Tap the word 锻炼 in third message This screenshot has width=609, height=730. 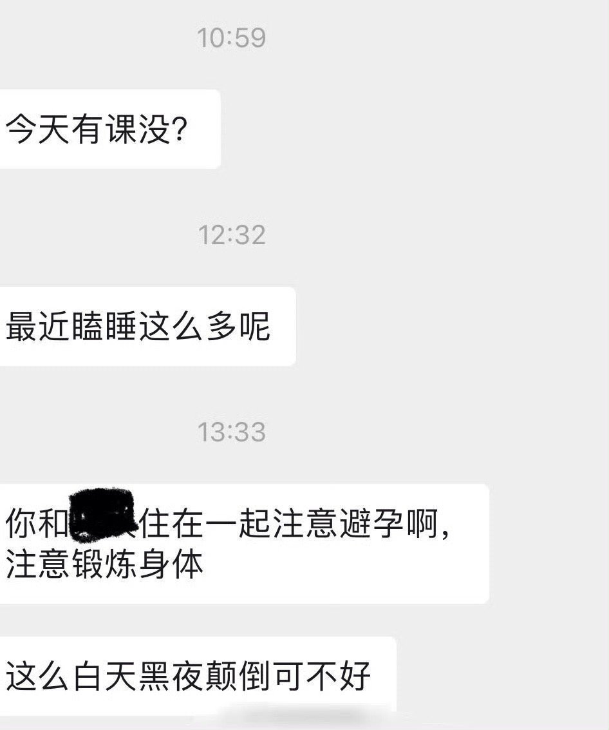105,564
